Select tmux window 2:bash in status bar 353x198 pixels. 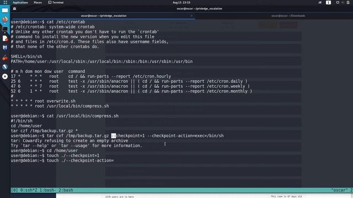(x=66, y=190)
